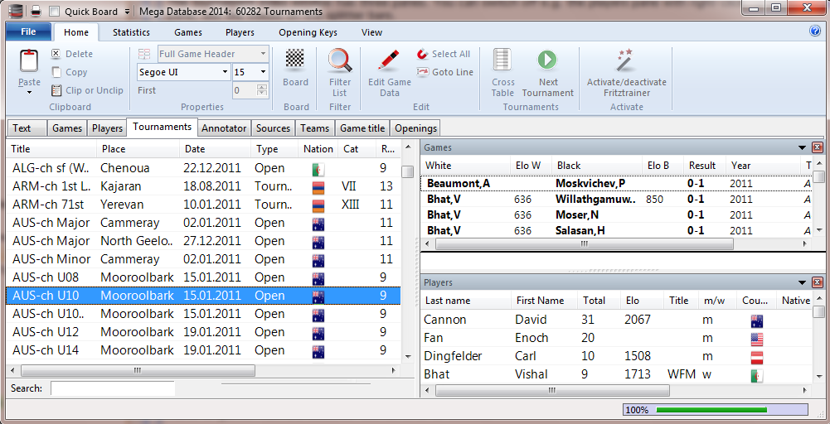Screen dimensions: 830x424
Task: Toggle the Quick Board checkbox
Action: click(x=54, y=11)
